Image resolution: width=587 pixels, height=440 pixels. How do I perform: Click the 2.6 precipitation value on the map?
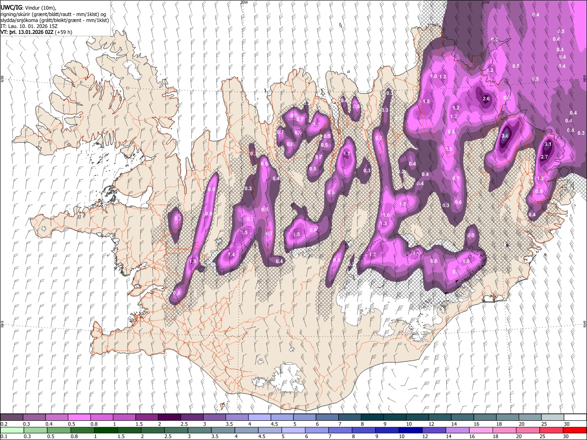point(486,99)
